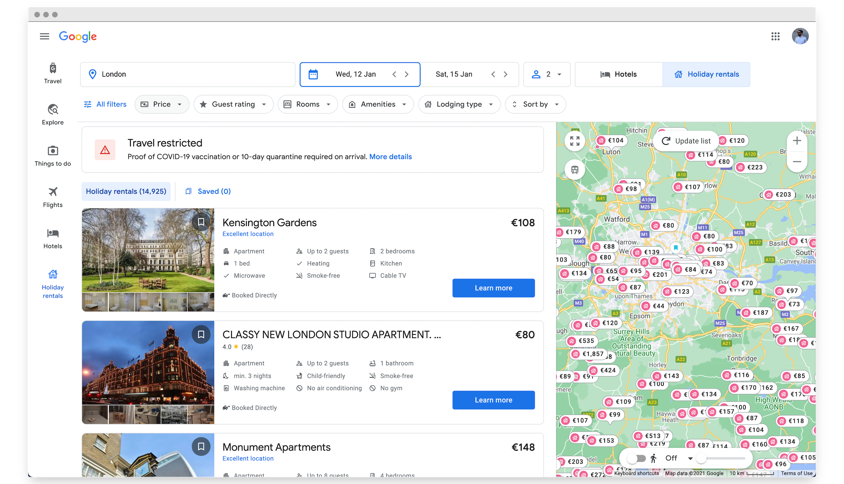The height and width of the screenshot is (484, 844).
Task: Go to next check-in date
Action: point(407,74)
